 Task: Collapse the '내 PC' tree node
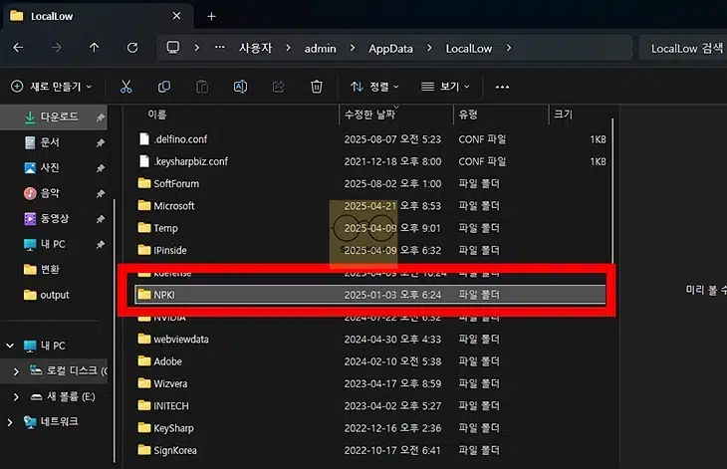10,346
